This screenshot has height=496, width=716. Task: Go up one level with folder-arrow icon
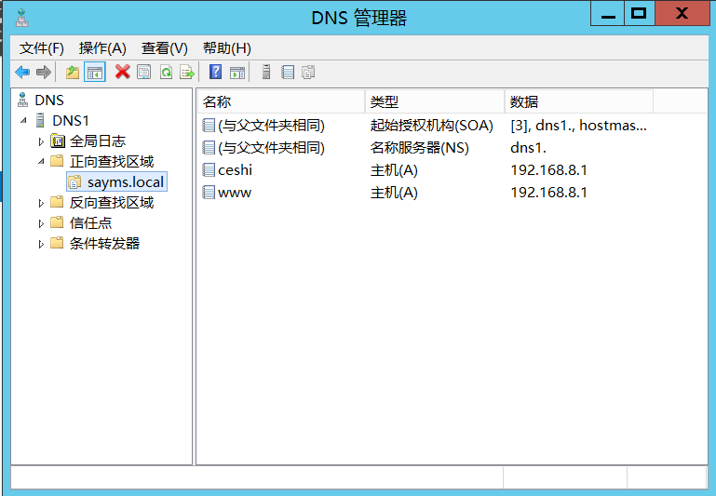click(73, 72)
